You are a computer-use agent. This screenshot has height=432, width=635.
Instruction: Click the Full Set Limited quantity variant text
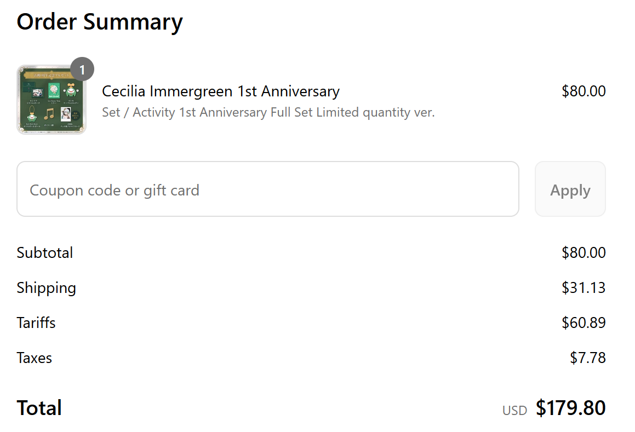(x=268, y=113)
